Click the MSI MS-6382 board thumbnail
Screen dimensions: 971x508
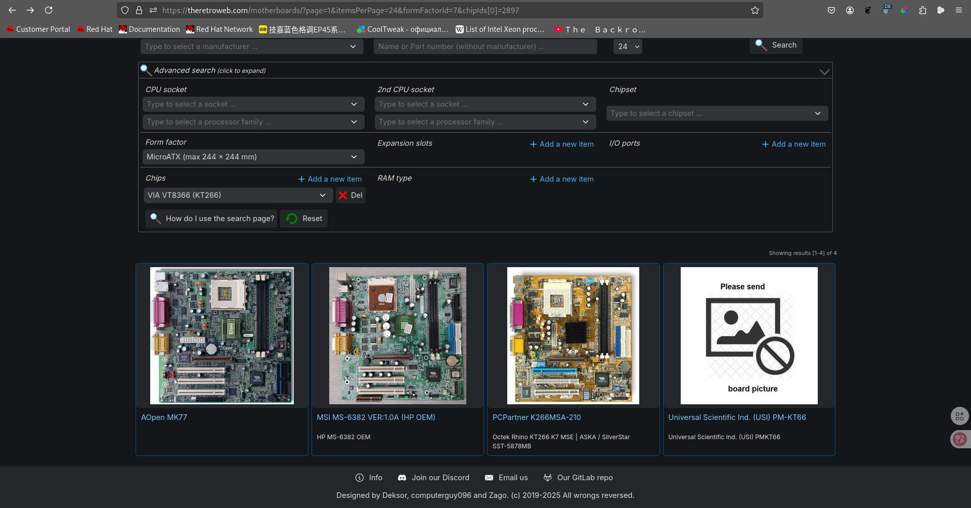(398, 335)
